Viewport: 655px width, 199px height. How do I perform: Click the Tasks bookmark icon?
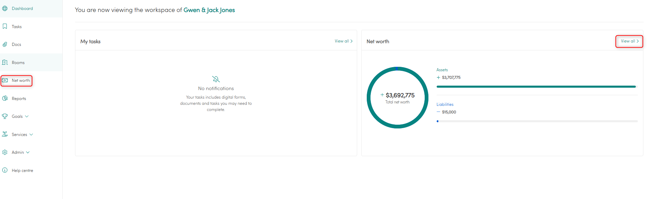point(5,26)
